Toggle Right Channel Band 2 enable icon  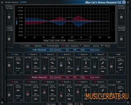coord(45,82)
